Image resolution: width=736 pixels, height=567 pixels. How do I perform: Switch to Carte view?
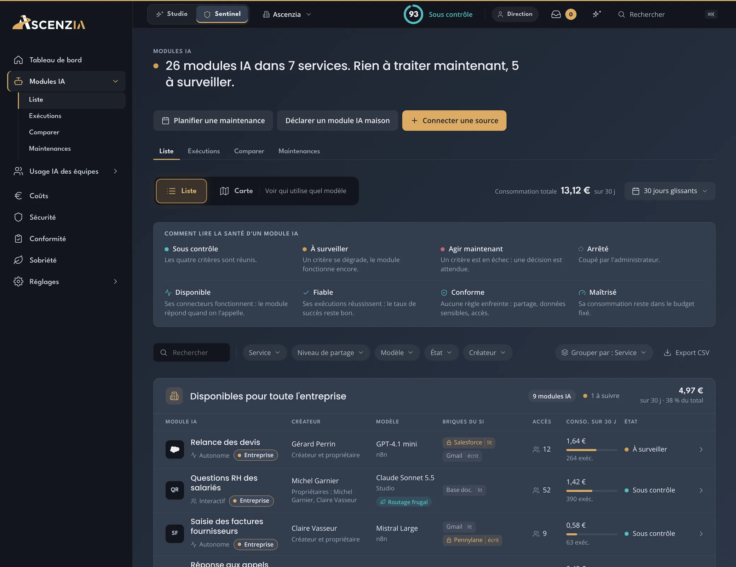(236, 191)
